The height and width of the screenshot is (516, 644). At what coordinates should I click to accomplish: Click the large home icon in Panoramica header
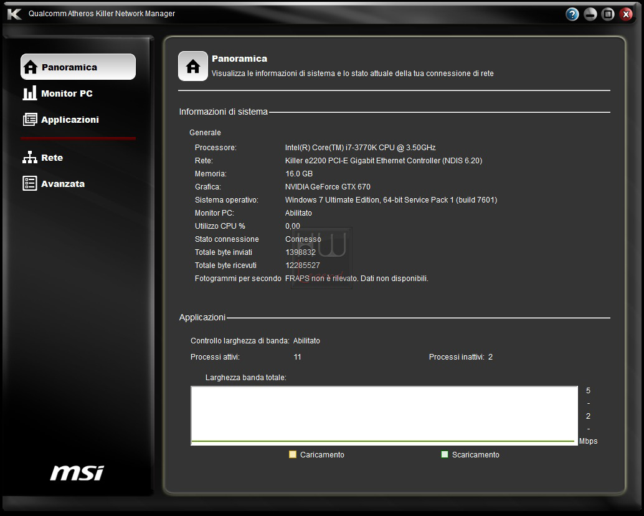(193, 66)
